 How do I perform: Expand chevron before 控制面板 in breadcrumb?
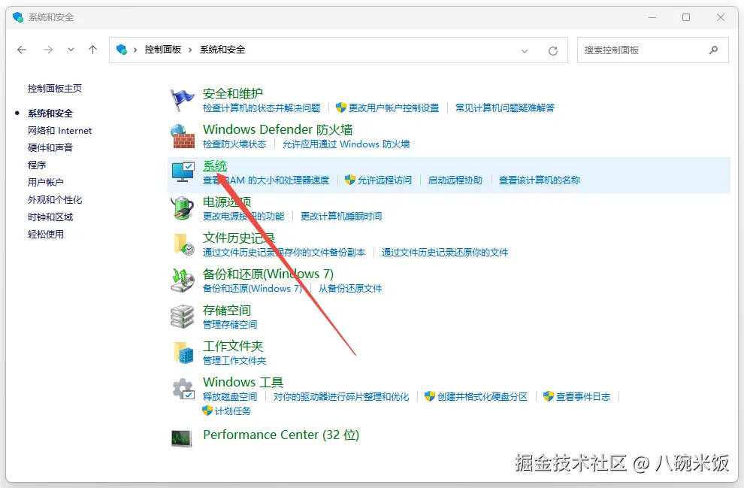point(135,50)
